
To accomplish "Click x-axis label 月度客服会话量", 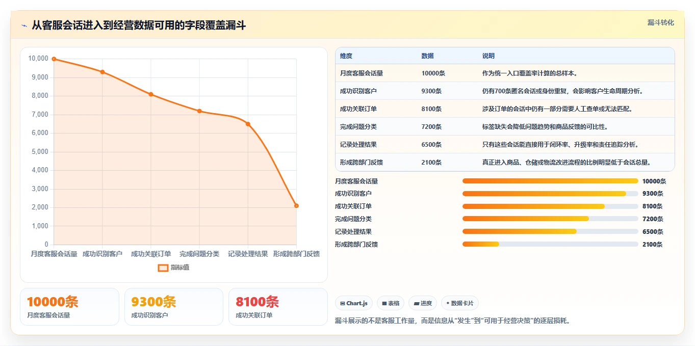I will [x=54, y=254].
